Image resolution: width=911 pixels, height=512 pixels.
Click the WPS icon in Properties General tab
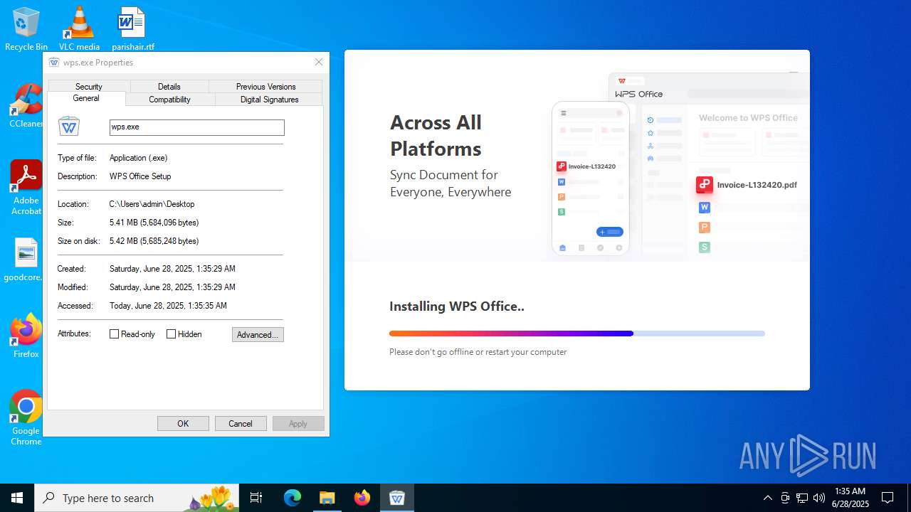[69, 127]
